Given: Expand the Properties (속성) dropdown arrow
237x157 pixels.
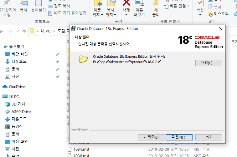Looking at the screenshot, I should pos(200,15).
